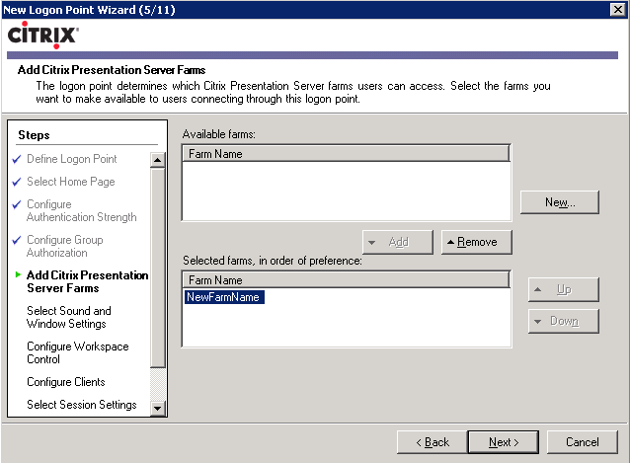Move farm Down in preference
Screen dimensions: 630x463
pyautogui.click(x=563, y=321)
